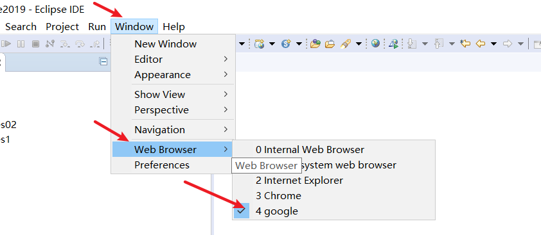Expand the Editor submenu
The width and height of the screenshot is (541, 235).
tap(173, 59)
